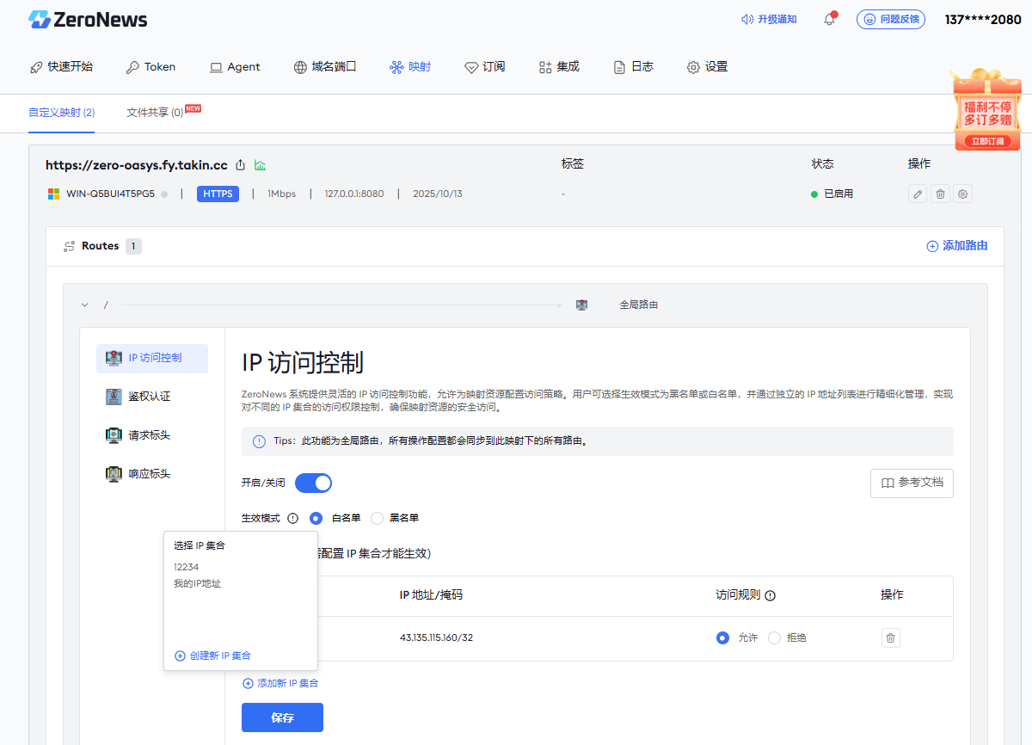Delete the mapping using trash icon
This screenshot has height=745, width=1032.
pos(941,194)
